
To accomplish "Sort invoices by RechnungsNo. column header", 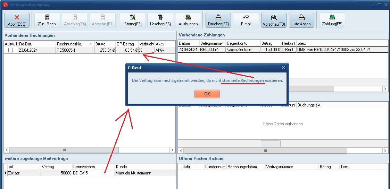I will 72,44.
